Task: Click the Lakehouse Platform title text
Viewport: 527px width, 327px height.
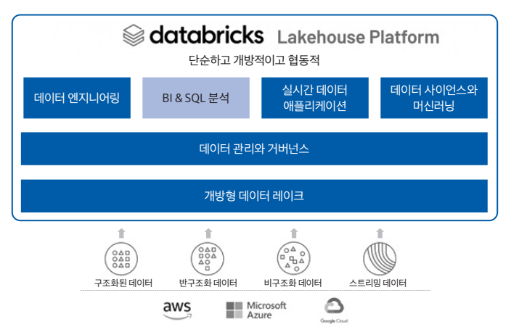Action: point(357,37)
